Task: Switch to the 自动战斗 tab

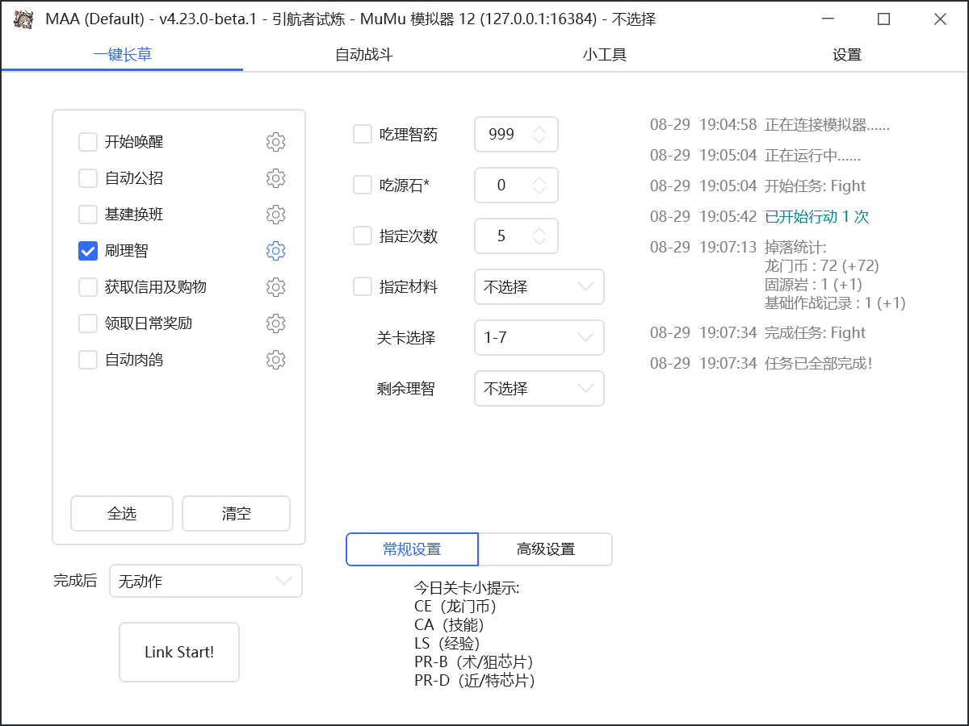Action: click(x=363, y=55)
